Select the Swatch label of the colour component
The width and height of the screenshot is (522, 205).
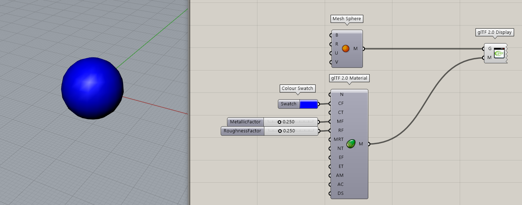(288, 104)
